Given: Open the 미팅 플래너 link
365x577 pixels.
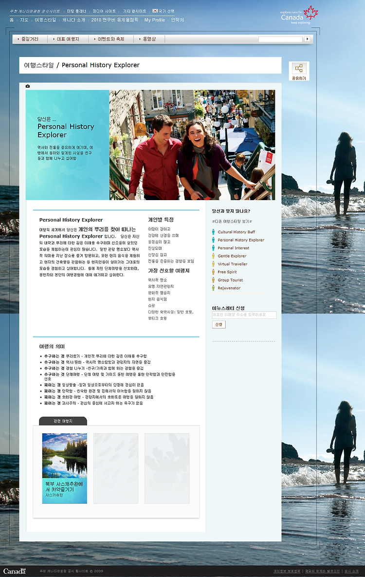Looking at the screenshot, I should coord(76,11).
